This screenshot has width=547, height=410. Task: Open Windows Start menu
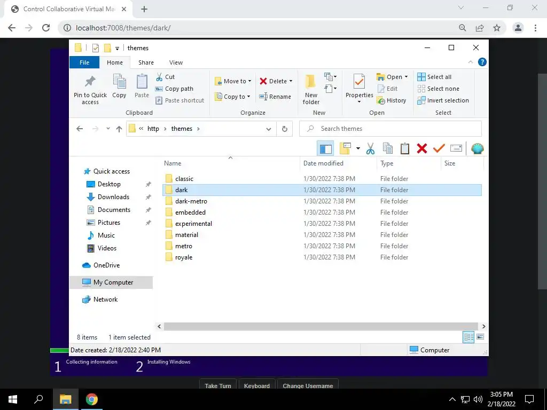[13, 399]
